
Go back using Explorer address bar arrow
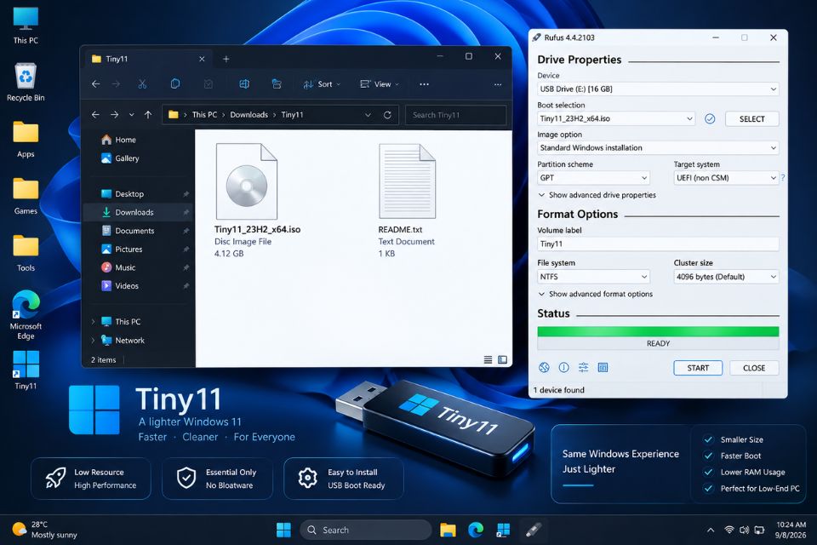pos(95,115)
